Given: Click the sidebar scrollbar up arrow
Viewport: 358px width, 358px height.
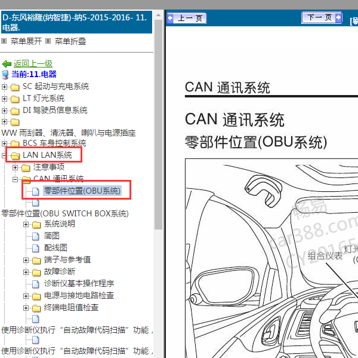Looking at the screenshot, I should click(158, 15).
